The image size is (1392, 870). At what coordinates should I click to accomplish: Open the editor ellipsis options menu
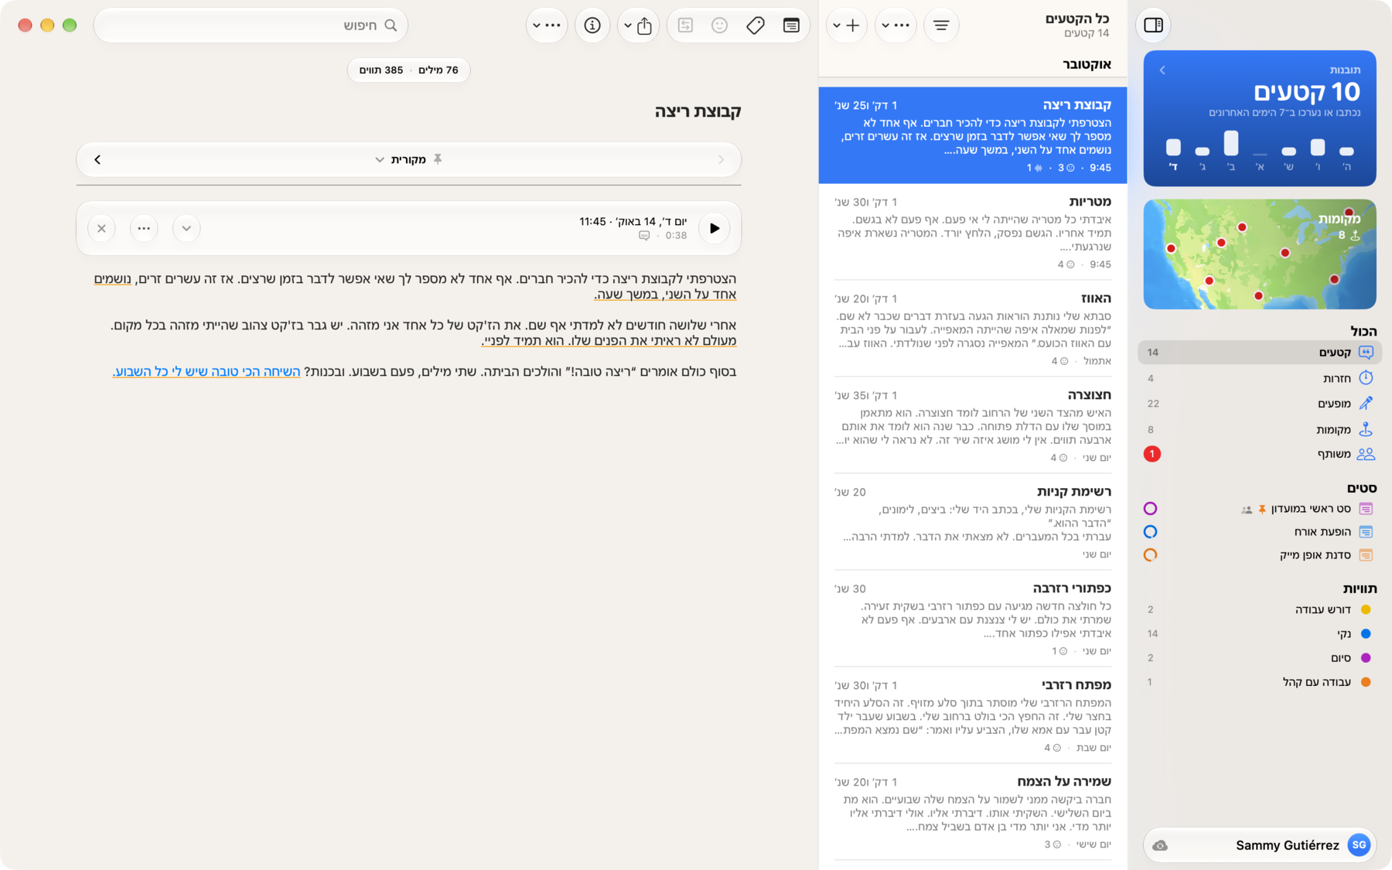pos(547,26)
